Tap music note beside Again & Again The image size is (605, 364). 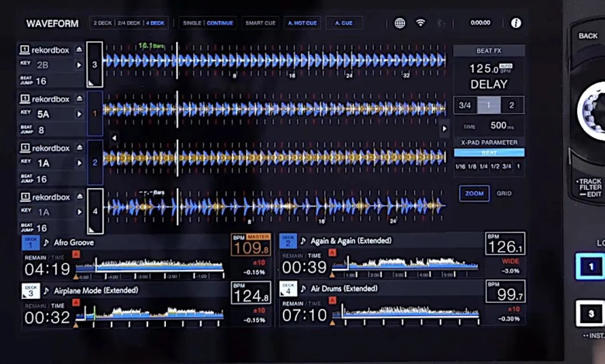tap(303, 241)
